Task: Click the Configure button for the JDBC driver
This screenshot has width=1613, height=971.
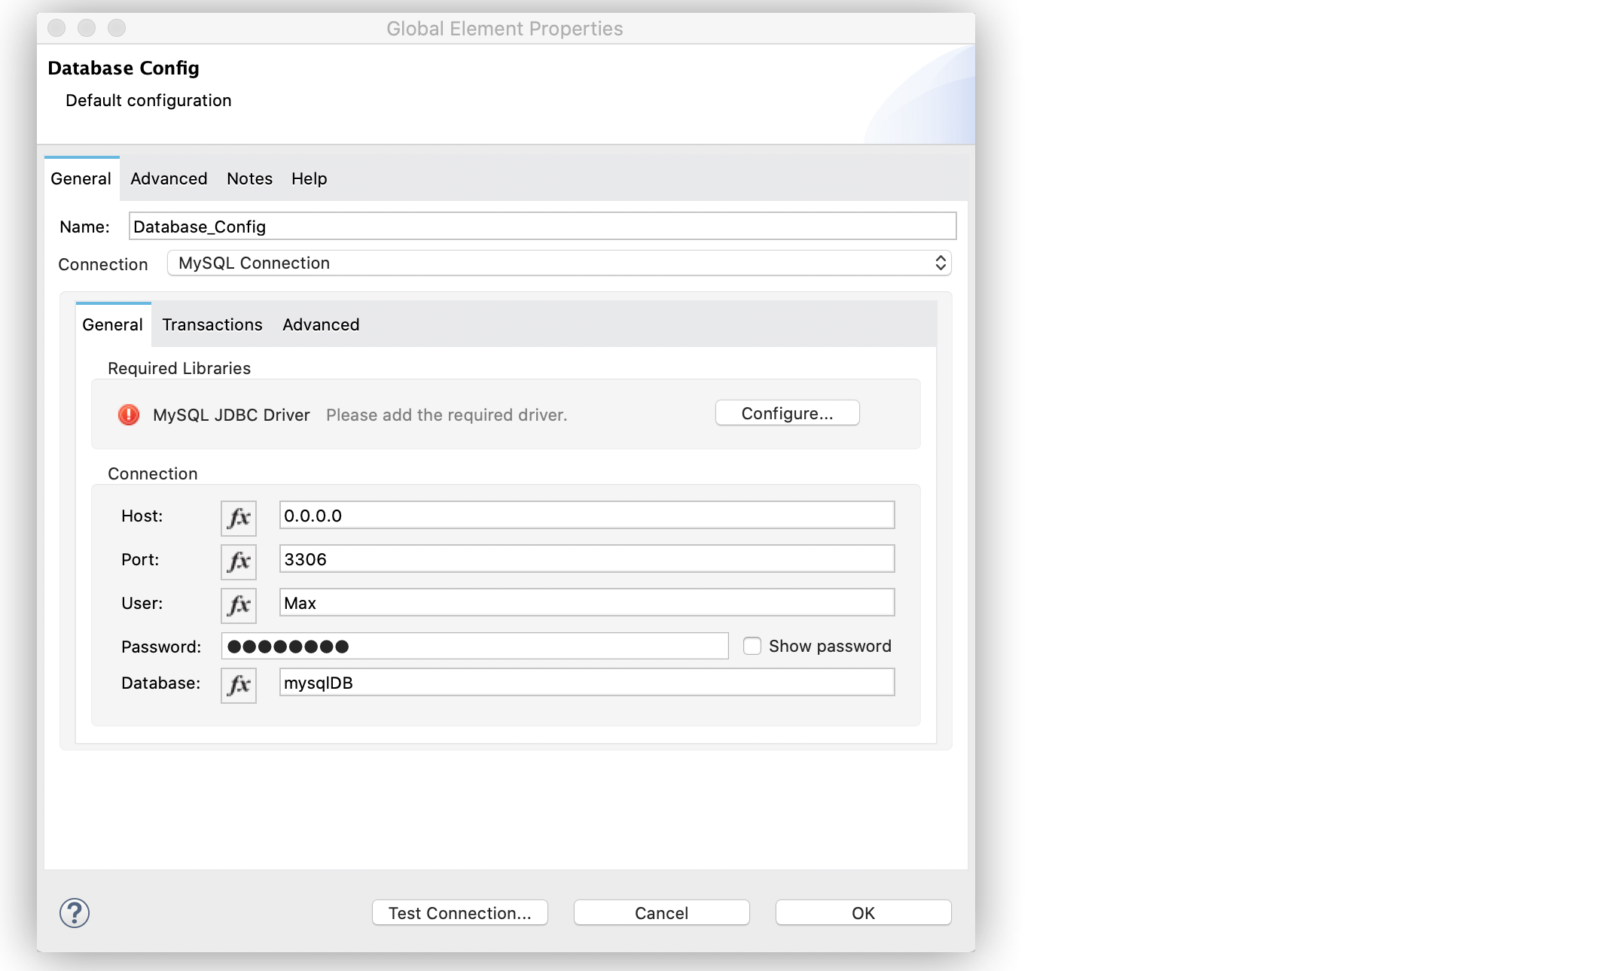Action: (786, 412)
